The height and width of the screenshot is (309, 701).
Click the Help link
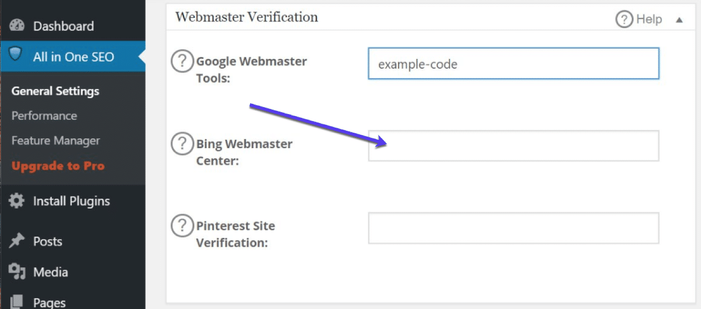coord(649,19)
